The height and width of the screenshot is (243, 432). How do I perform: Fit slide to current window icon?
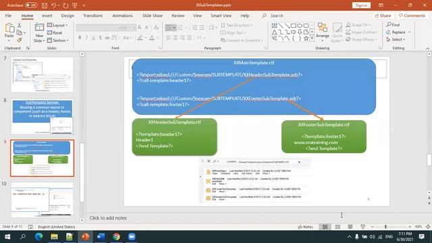[x=428, y=227]
